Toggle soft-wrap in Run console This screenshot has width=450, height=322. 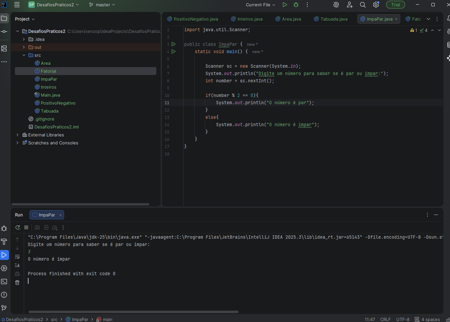(x=17, y=257)
